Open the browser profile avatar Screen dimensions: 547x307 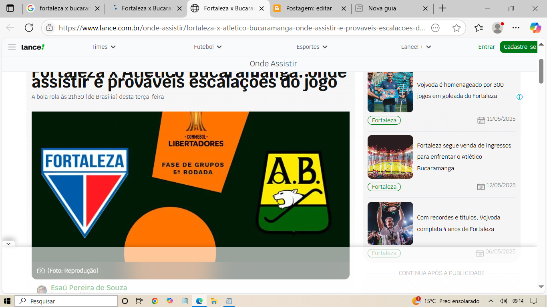click(497, 28)
